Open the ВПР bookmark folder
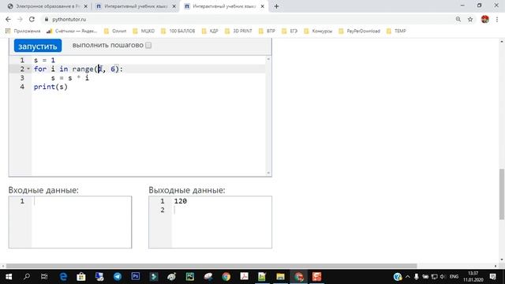 click(x=267, y=31)
